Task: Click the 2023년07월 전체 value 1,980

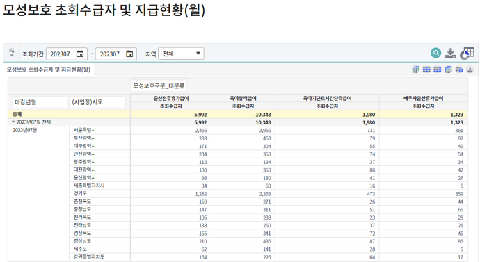Action: (369, 122)
